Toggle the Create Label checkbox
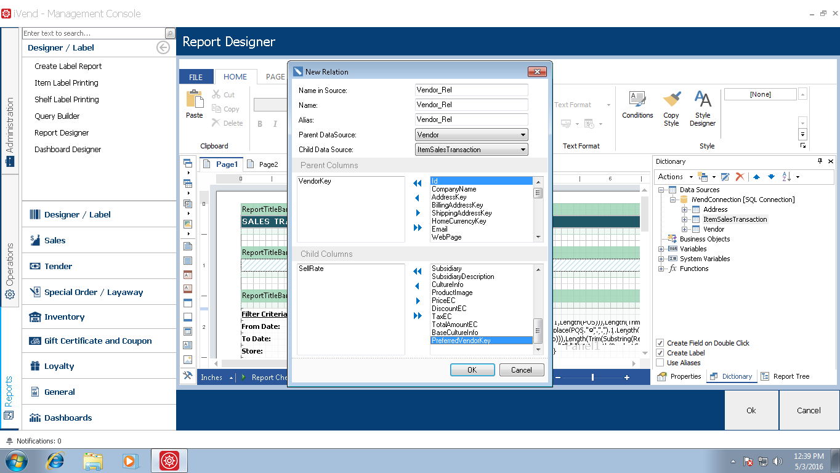Image resolution: width=840 pixels, height=473 pixels. [x=660, y=353]
